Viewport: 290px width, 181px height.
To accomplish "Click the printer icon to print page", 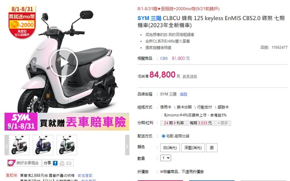I will click(62, 163).
